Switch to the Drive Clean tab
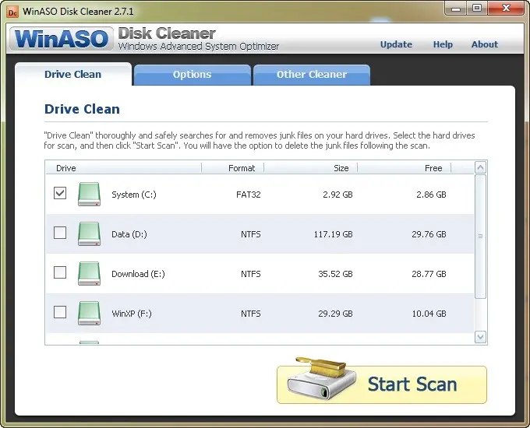 point(73,74)
